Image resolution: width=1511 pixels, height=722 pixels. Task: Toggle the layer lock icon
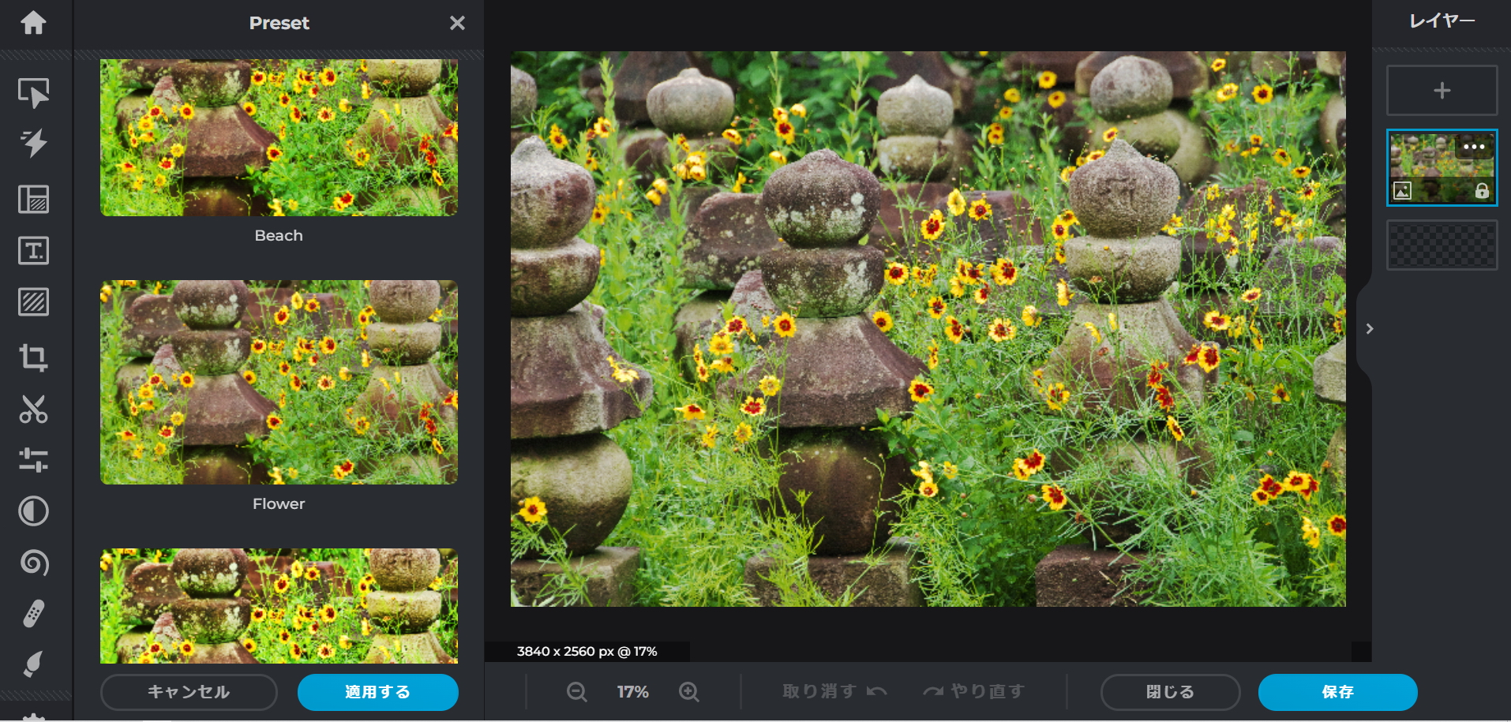click(x=1482, y=190)
